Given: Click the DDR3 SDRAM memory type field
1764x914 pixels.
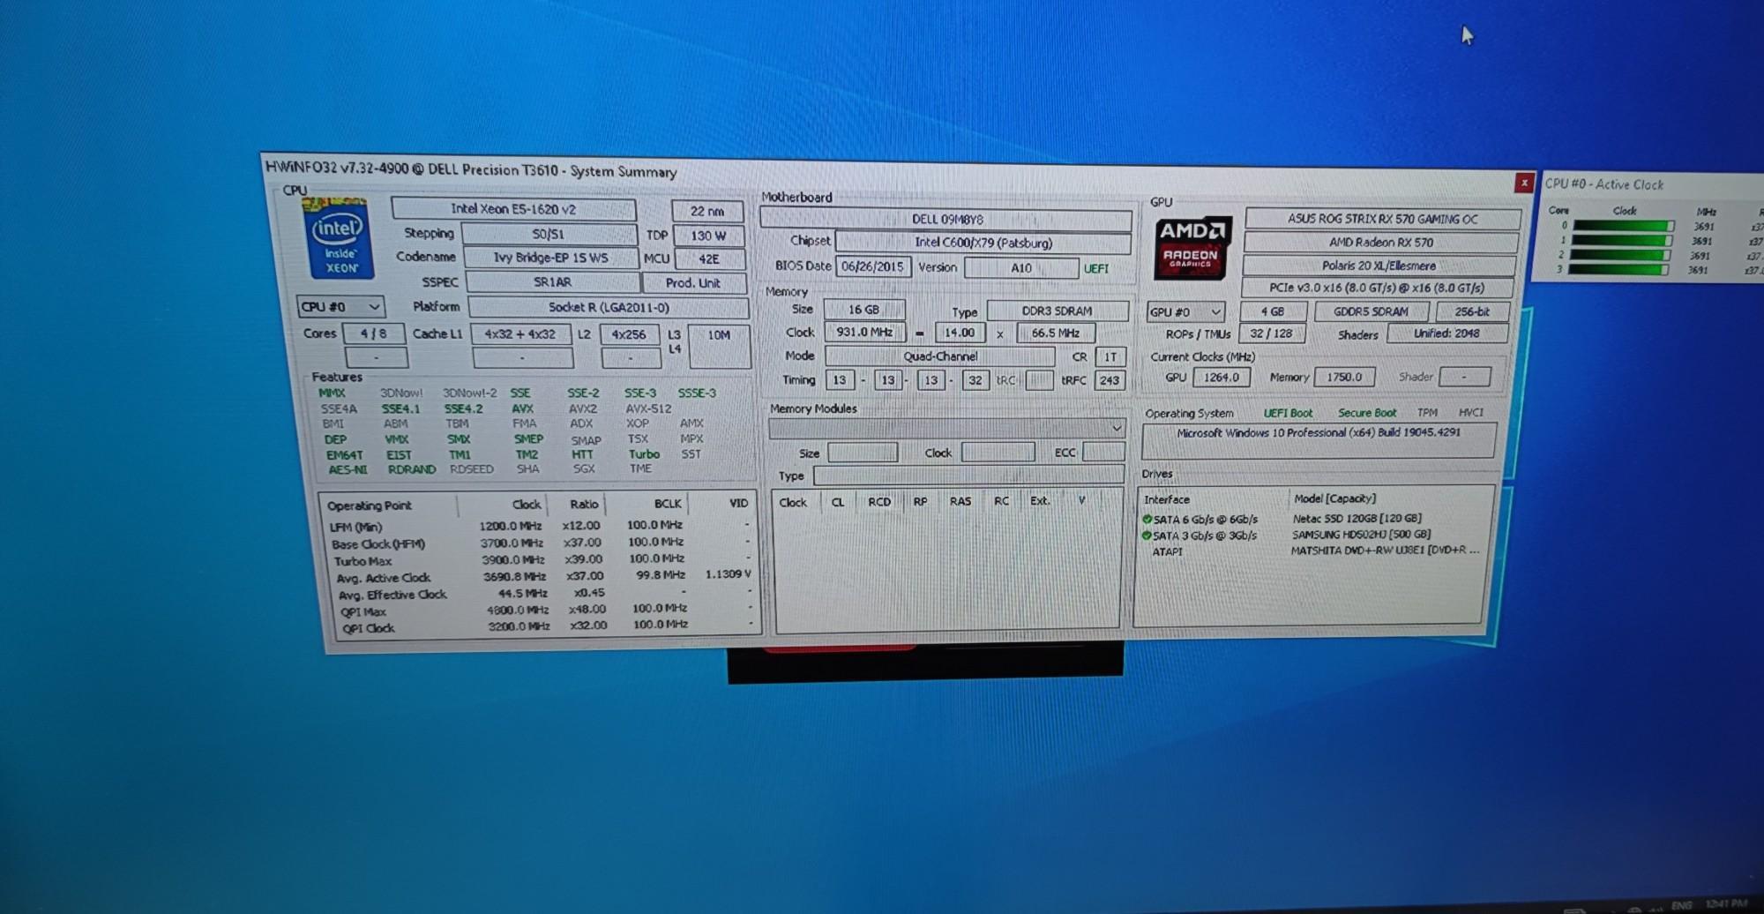Looking at the screenshot, I should [1057, 311].
